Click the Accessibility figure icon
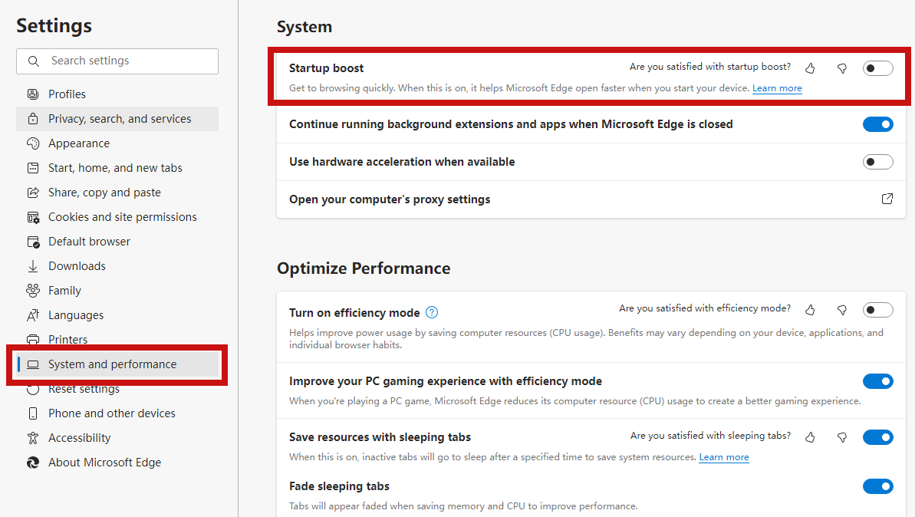 (x=33, y=438)
